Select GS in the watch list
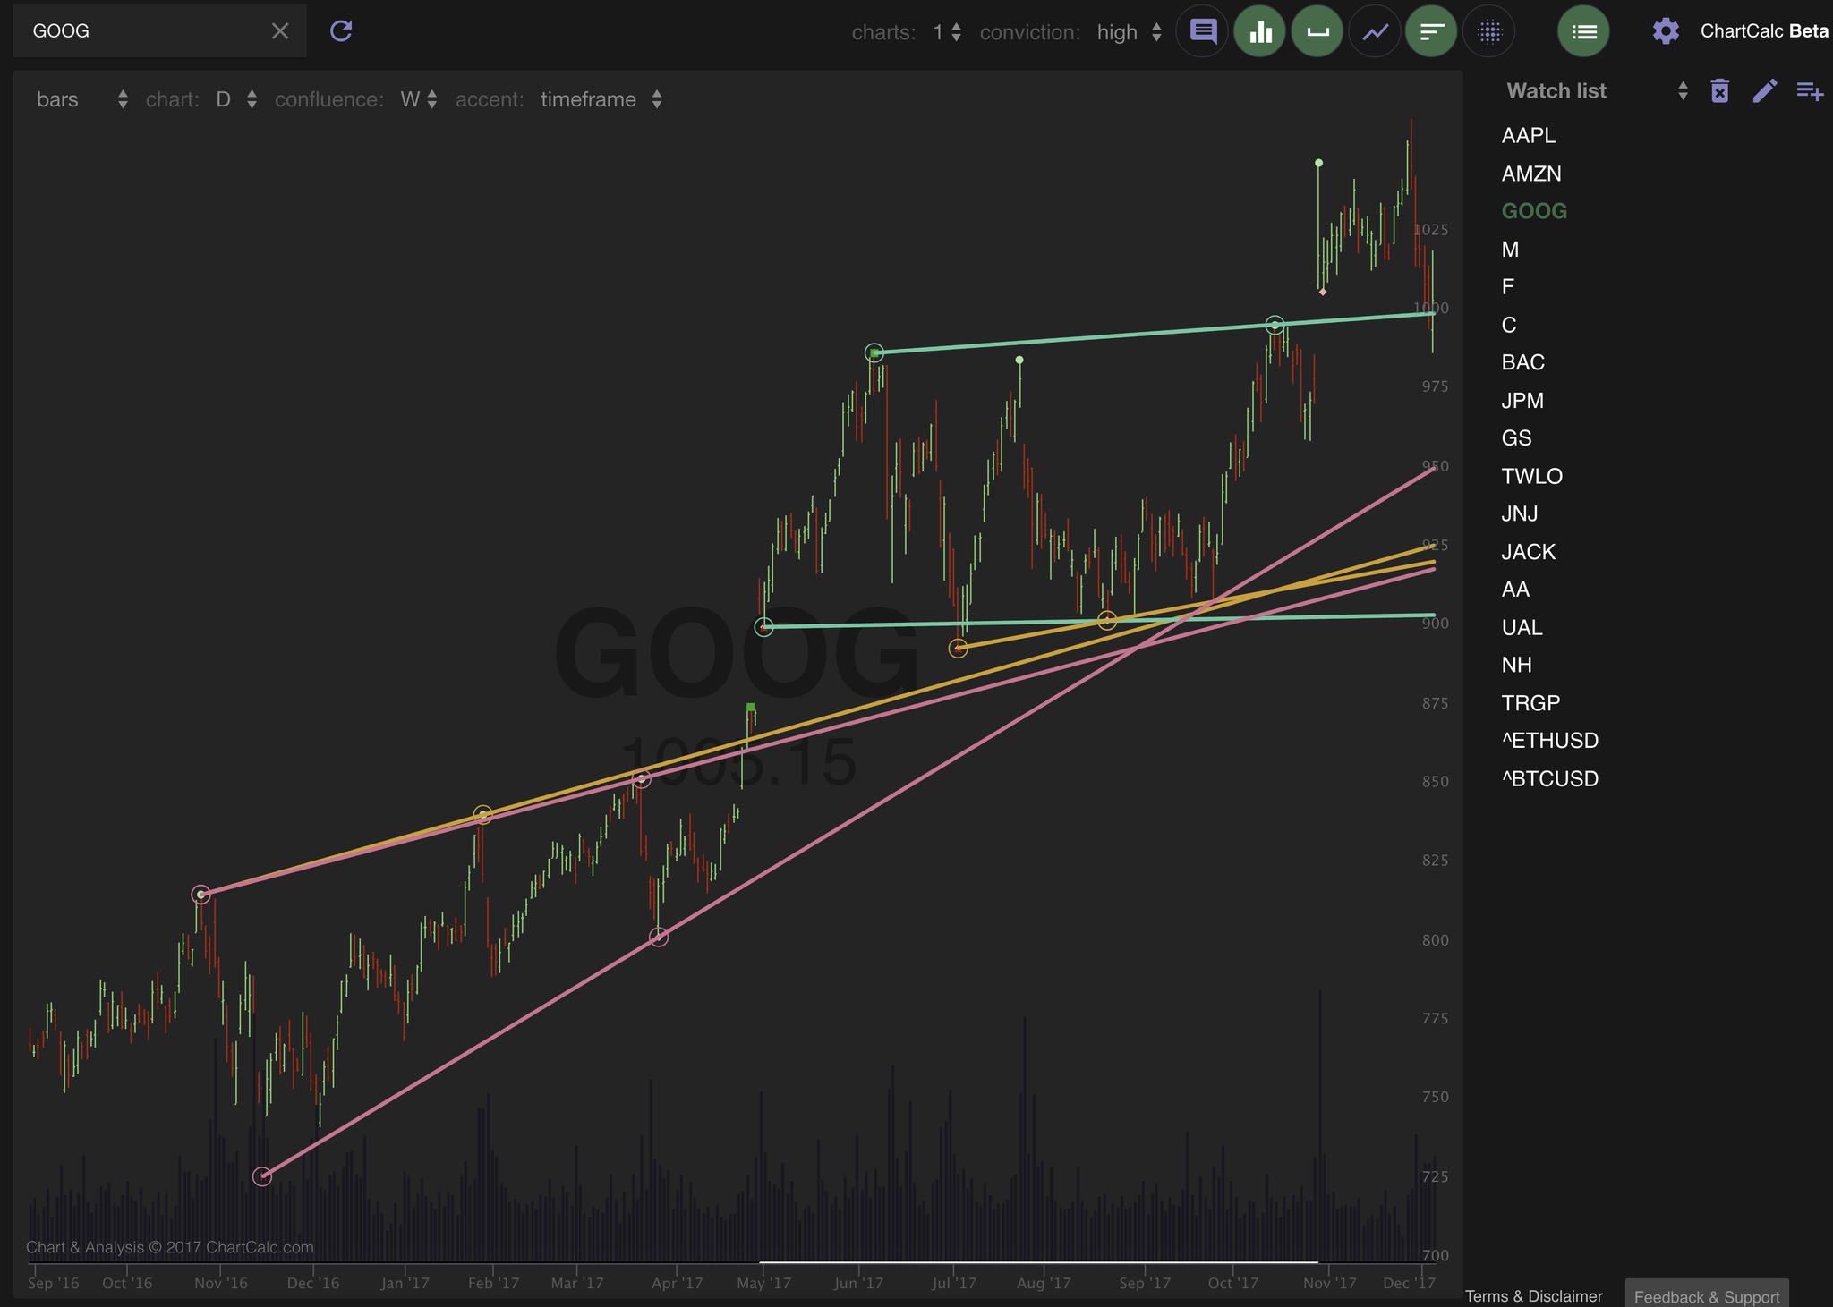Image resolution: width=1833 pixels, height=1307 pixels. click(1517, 437)
